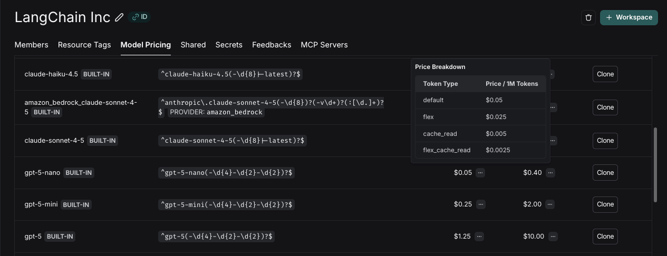Switch to the Feedbacks tab
Viewport: 667px width, 256px height.
(272, 45)
